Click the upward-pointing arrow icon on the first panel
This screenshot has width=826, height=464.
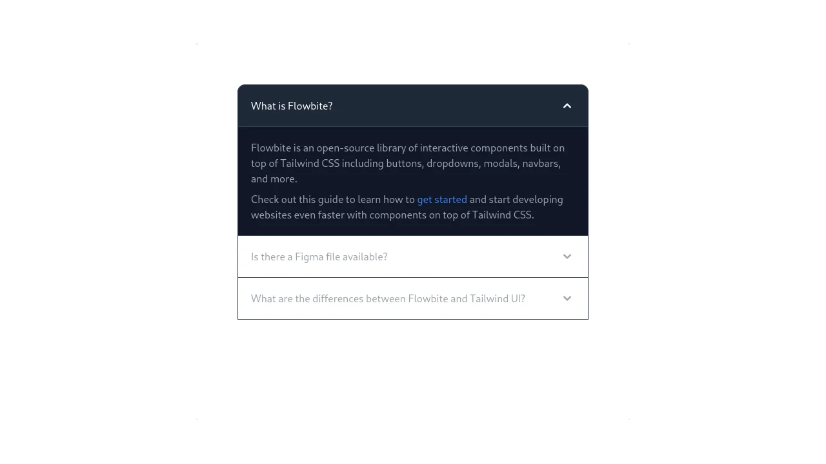pyautogui.click(x=567, y=106)
